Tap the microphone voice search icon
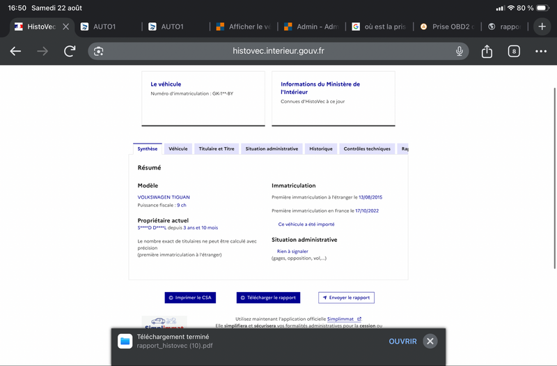This screenshot has width=557, height=366. tap(460, 51)
